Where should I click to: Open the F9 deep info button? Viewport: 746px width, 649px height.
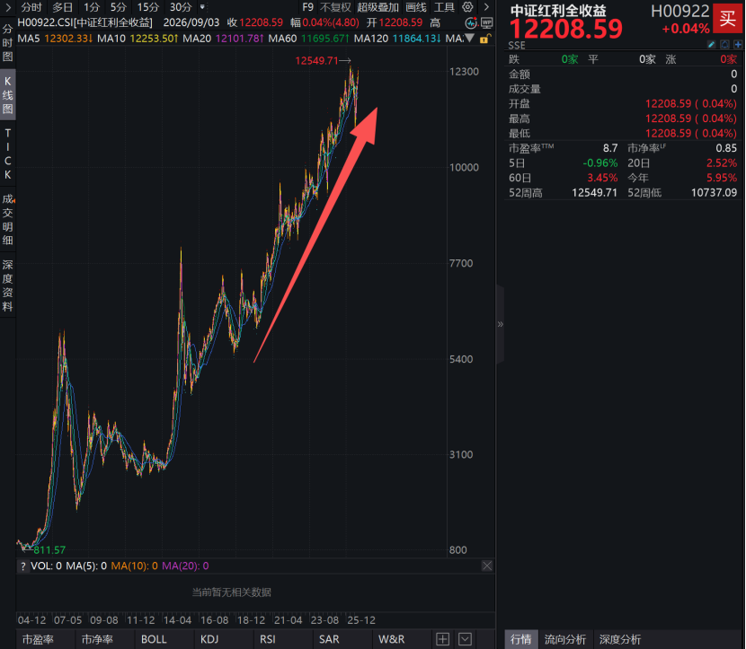(x=307, y=7)
